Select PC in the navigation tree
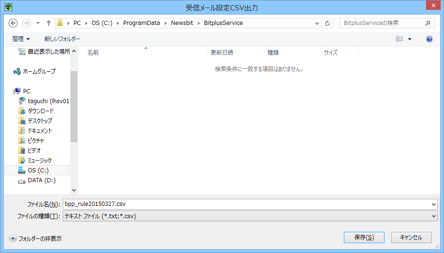 [22, 91]
